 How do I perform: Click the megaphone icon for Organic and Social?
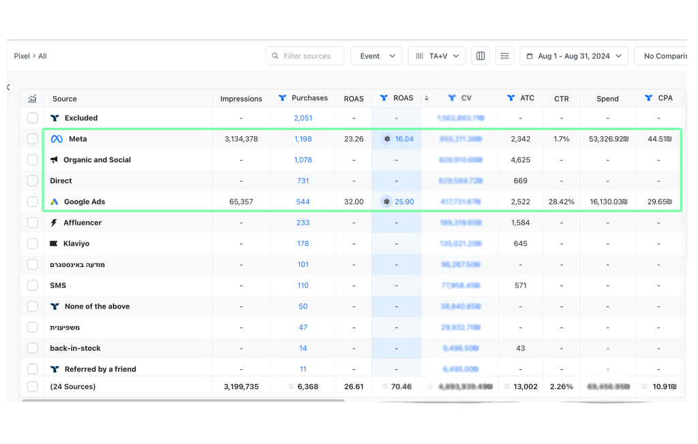pos(55,160)
